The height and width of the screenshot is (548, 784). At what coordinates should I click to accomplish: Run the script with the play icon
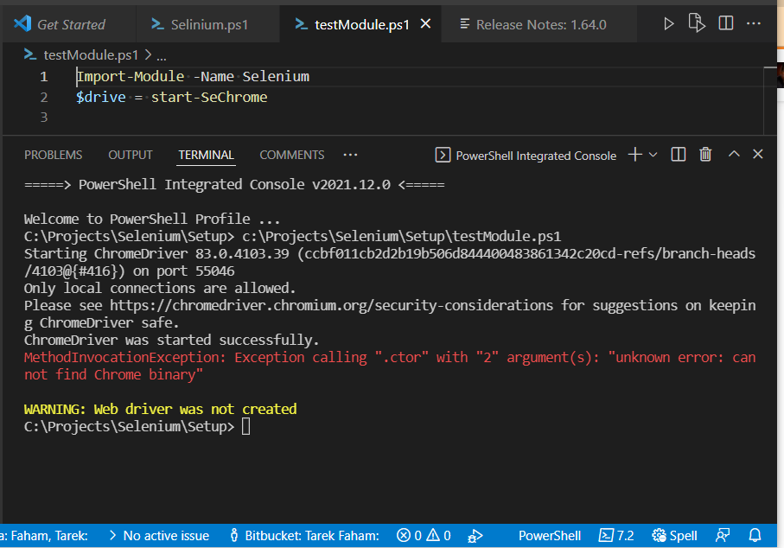[668, 23]
